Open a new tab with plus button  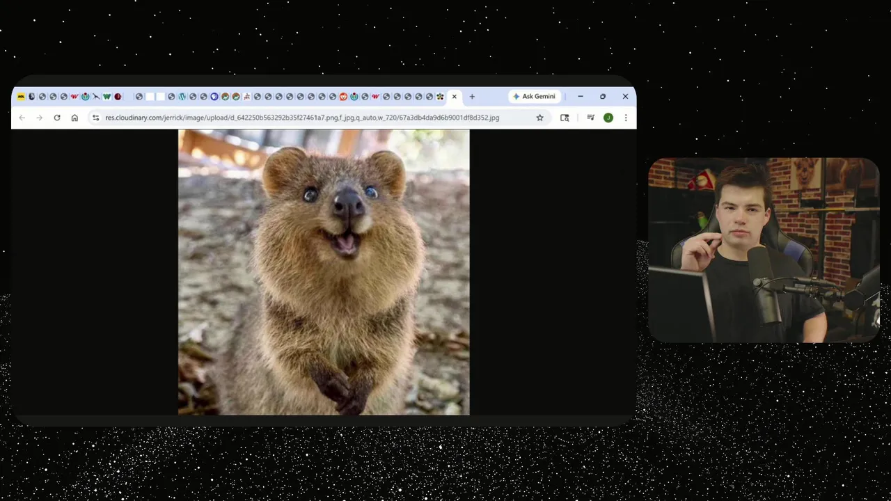472,97
